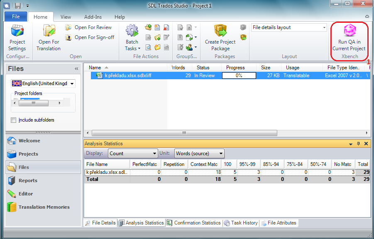Sort files by the Status column

click(x=207, y=68)
